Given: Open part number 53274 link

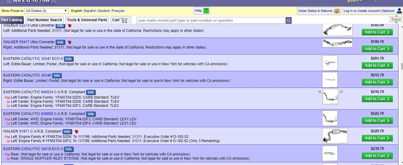Looking at the screenshot, I should pyautogui.click(x=24, y=26).
